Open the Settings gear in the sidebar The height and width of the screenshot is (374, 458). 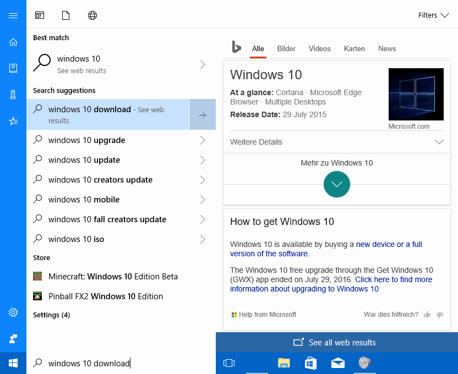(13, 312)
